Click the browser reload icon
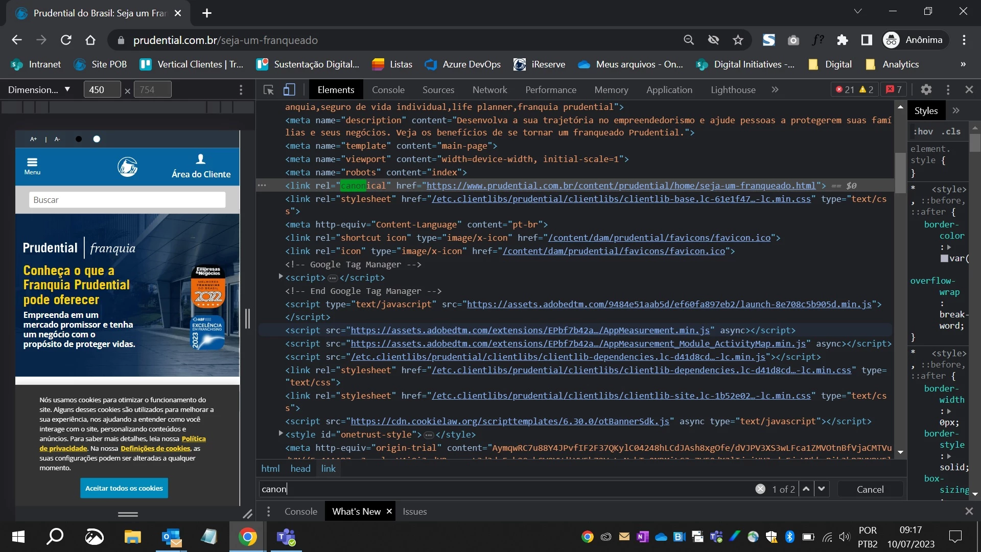This screenshot has width=981, height=552. point(66,40)
